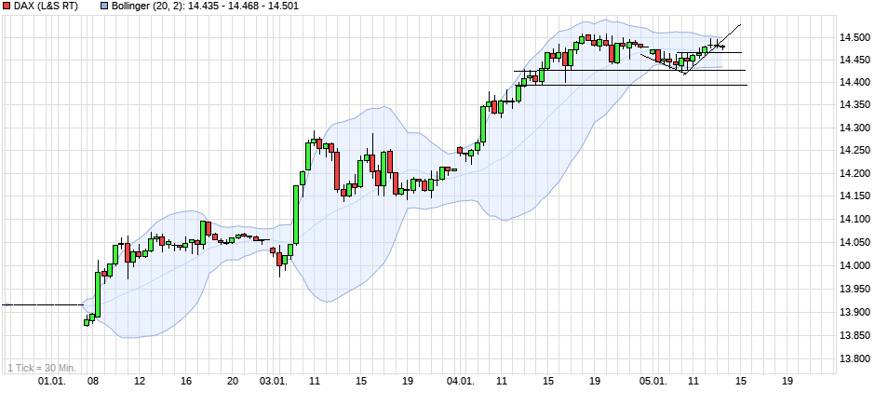This screenshot has width=875, height=405.
Task: Select the 05.01. date on time axis
Action: click(653, 381)
